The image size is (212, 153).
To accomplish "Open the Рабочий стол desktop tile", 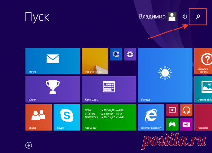I will coord(95,61).
